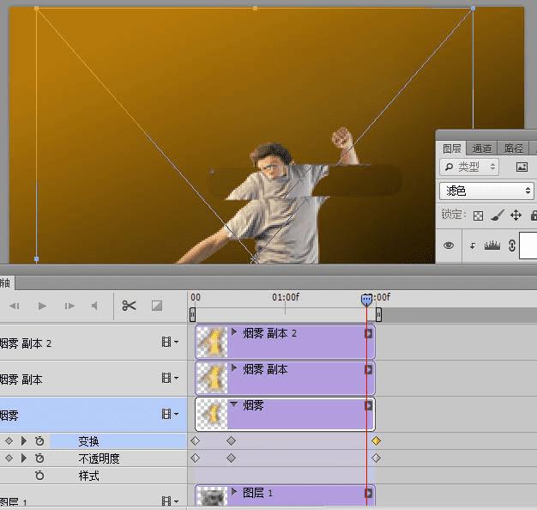This screenshot has height=510, width=537.
Task: Click the lock position move icon
Action: coord(516,215)
